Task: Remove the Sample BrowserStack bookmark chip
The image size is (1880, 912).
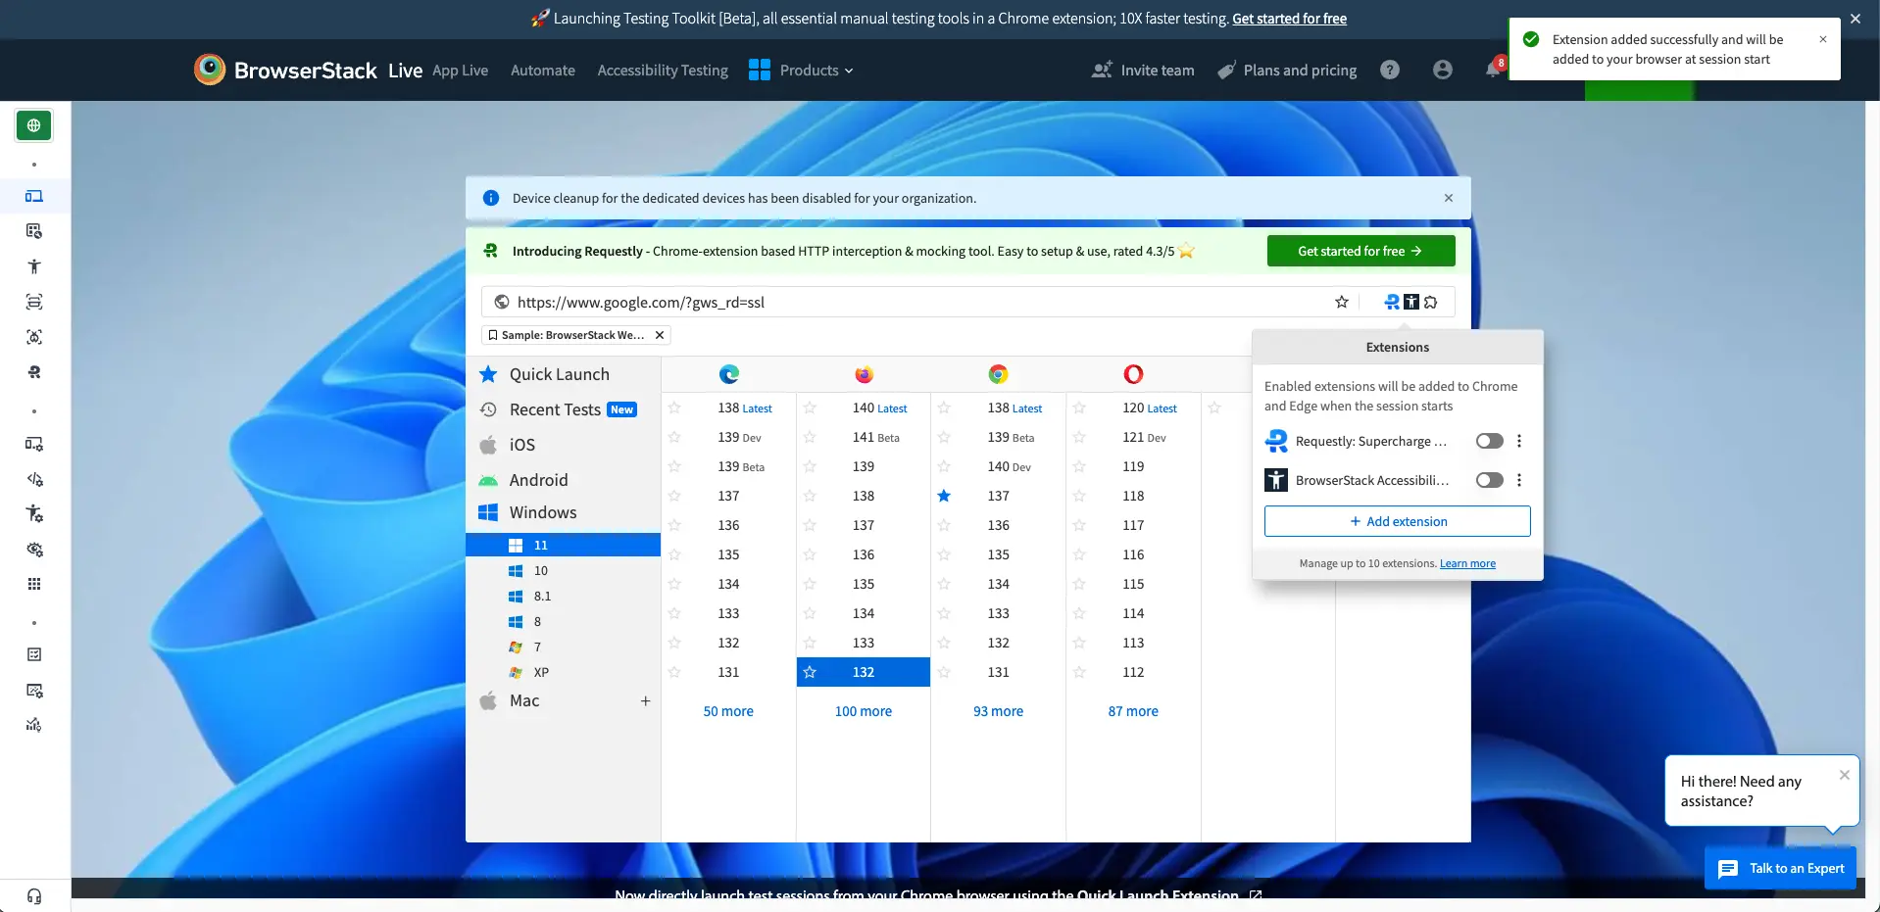Action: click(660, 335)
